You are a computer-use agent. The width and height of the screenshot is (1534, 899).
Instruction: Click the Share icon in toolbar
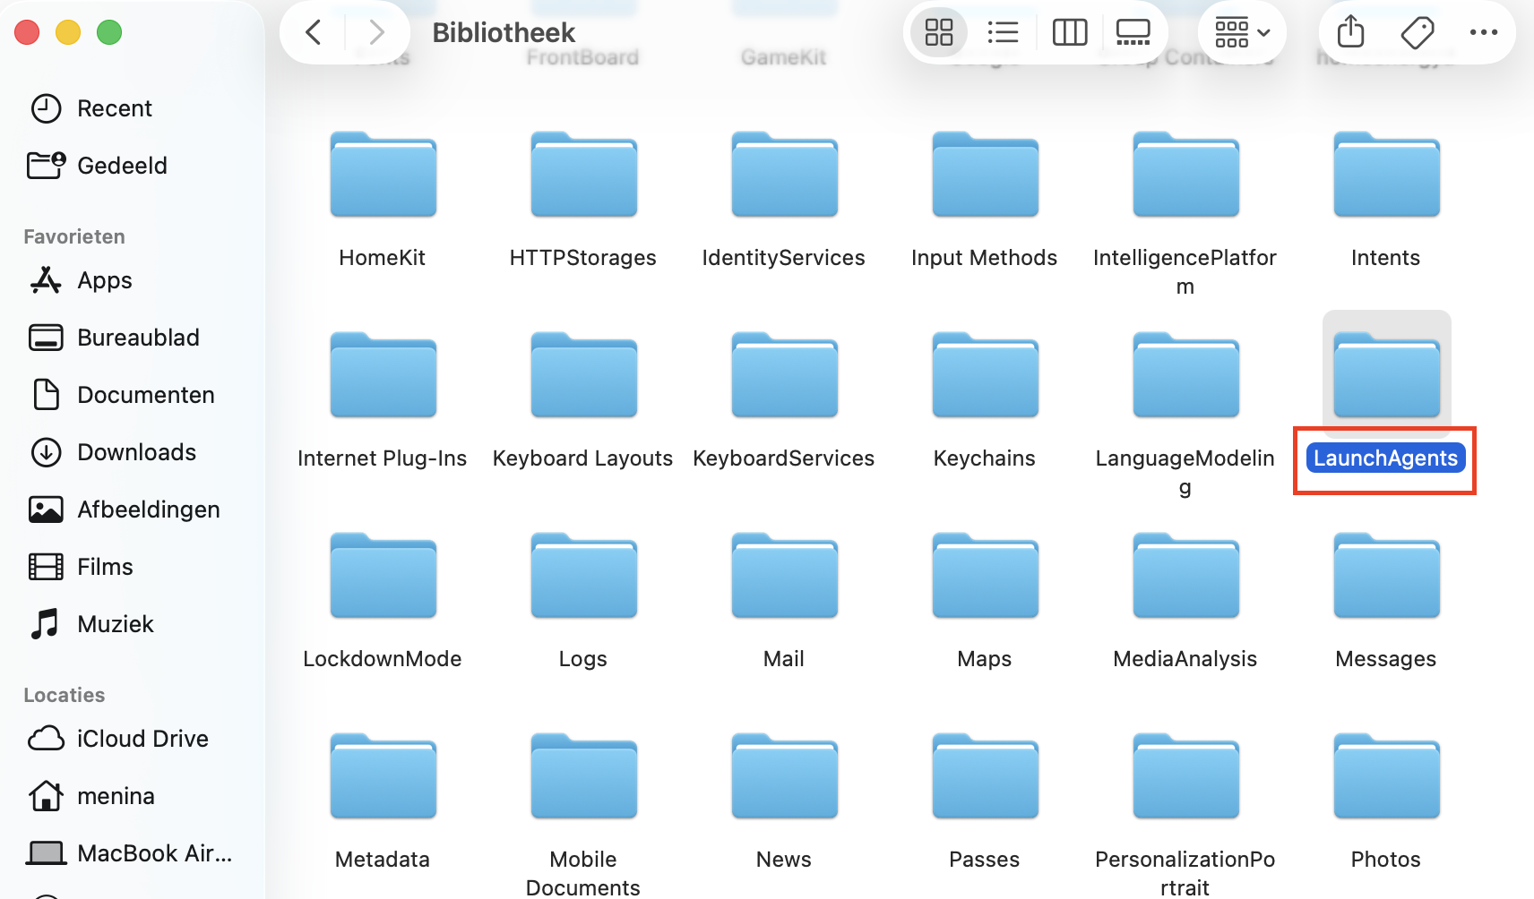1350,33
